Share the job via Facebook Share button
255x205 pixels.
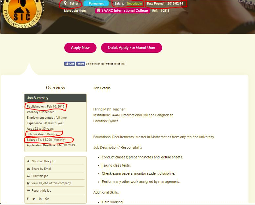pyautogui.click(x=81, y=64)
